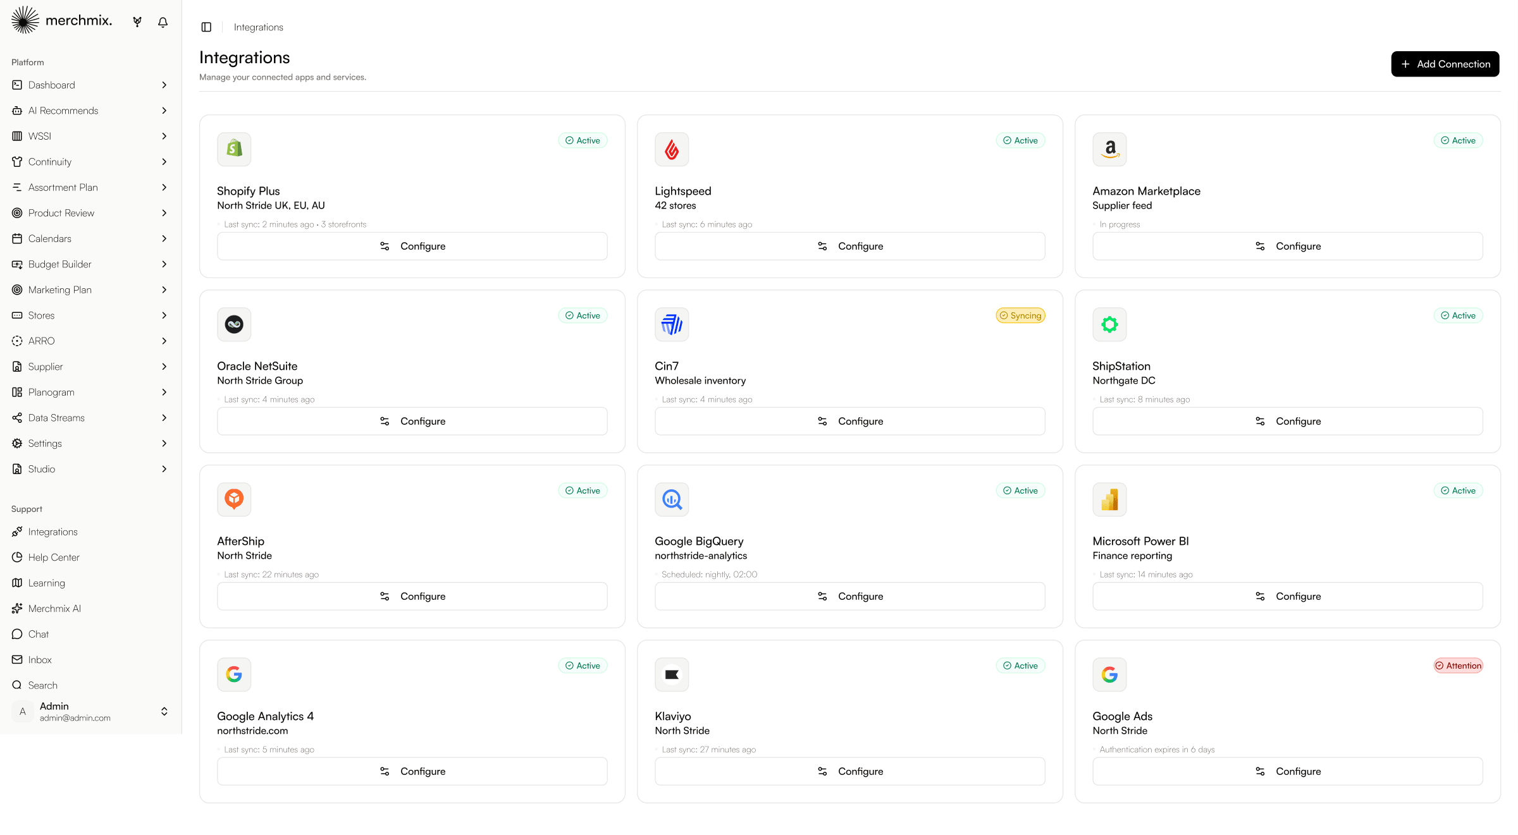1518x835 pixels.
Task: Configure the Google Analytics 4 integration
Action: pyautogui.click(x=412, y=771)
